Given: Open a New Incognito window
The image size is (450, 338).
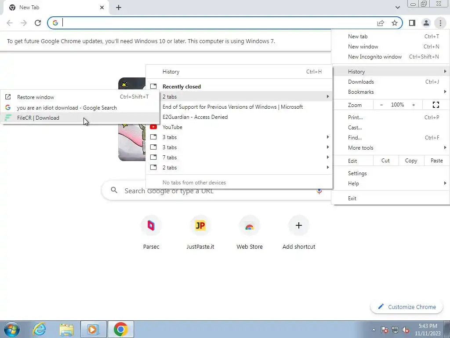Looking at the screenshot, I should (x=391, y=57).
